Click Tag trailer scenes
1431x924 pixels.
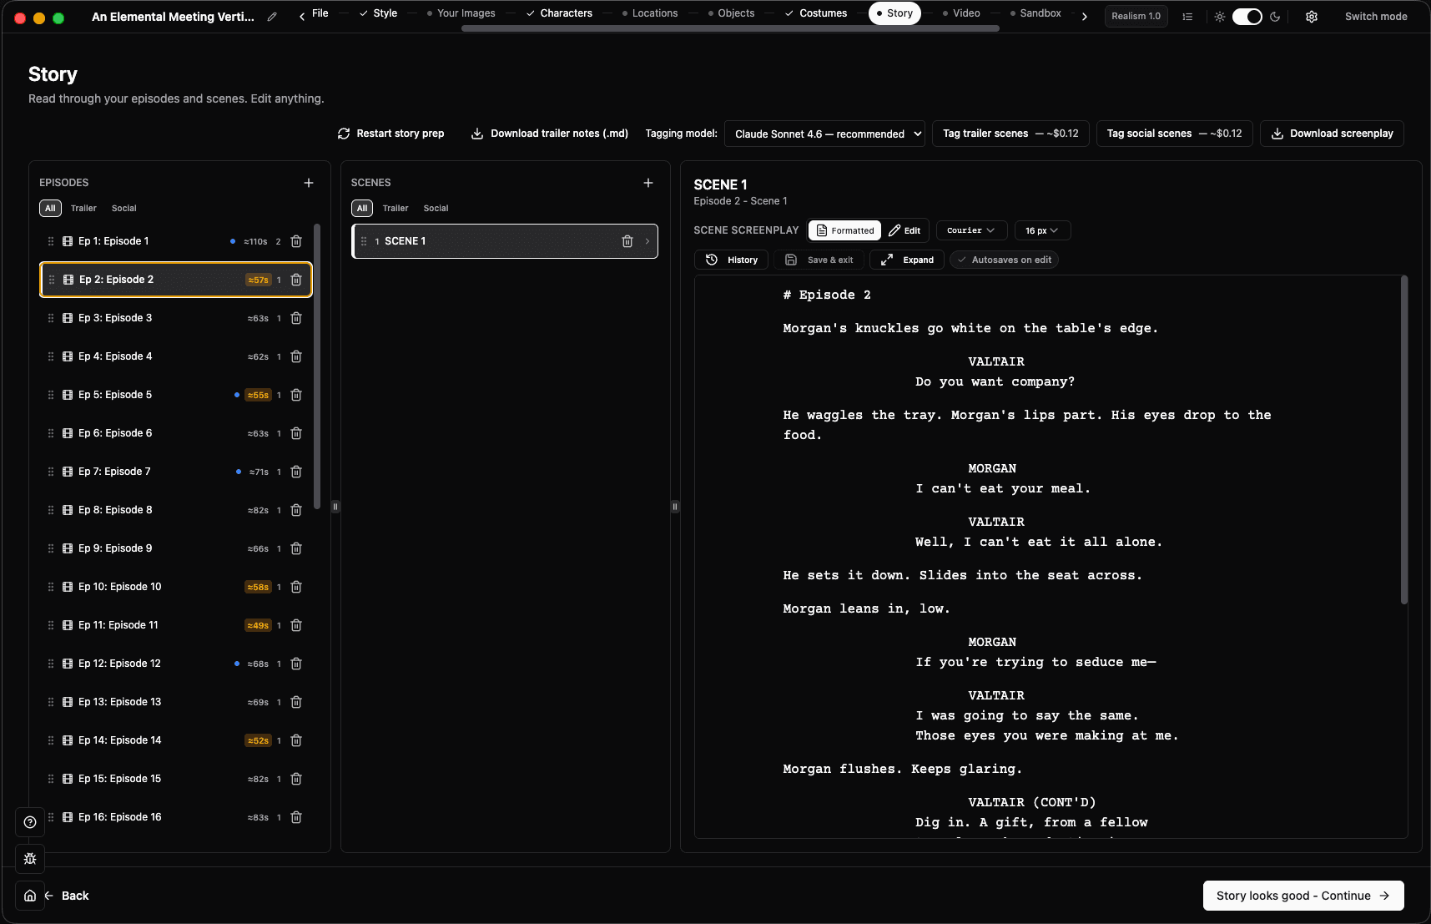pyautogui.click(x=1010, y=134)
